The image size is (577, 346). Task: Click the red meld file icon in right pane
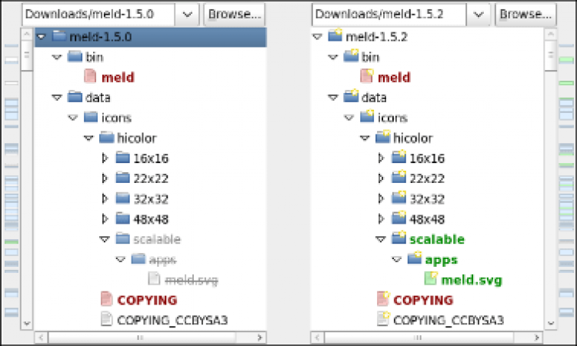coord(367,76)
